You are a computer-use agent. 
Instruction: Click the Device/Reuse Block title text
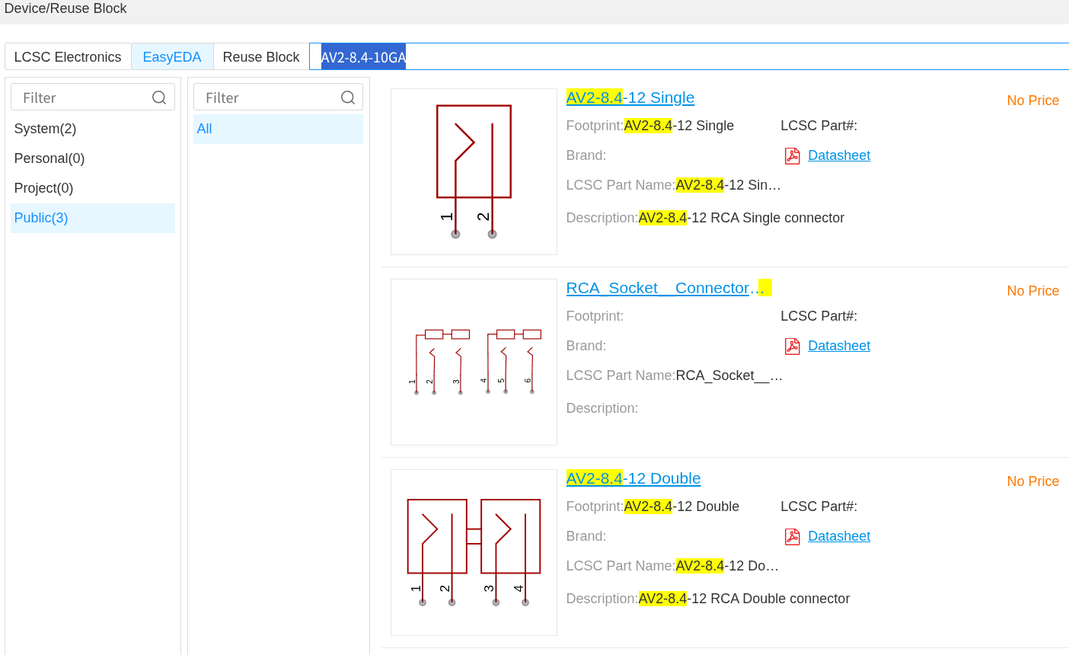65,8
